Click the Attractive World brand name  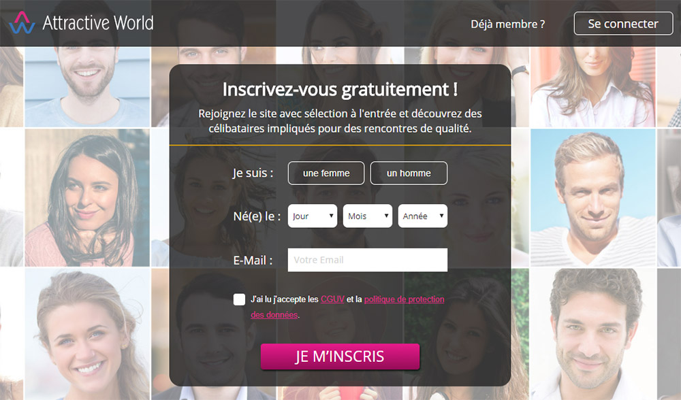coord(98,22)
